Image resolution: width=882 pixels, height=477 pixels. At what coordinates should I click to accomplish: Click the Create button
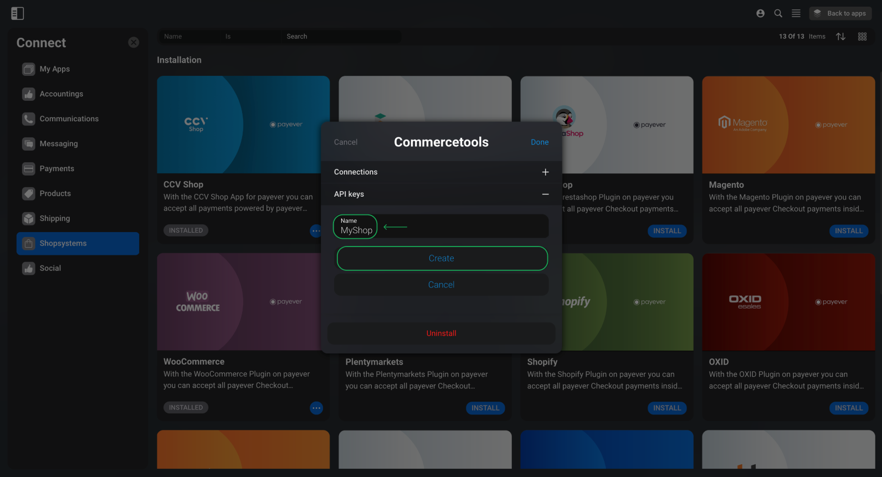[442, 258]
